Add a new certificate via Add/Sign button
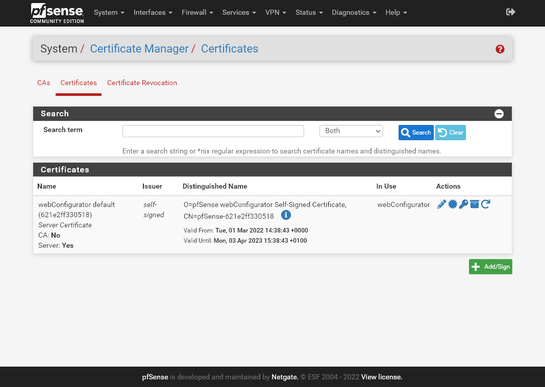Viewport: 545px width, 387px height. (x=490, y=266)
